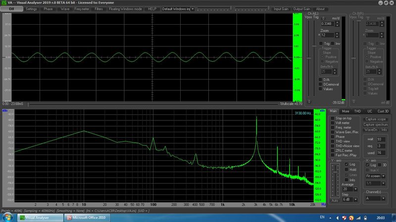Click the volume speaker tray icon
396x222 pixels.
337,218
